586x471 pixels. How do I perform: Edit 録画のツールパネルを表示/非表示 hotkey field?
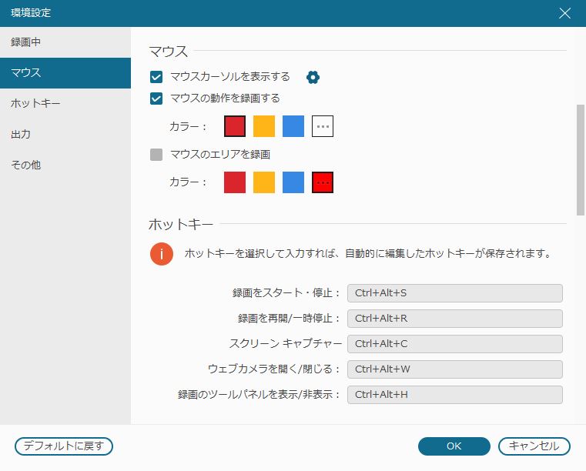tap(455, 395)
